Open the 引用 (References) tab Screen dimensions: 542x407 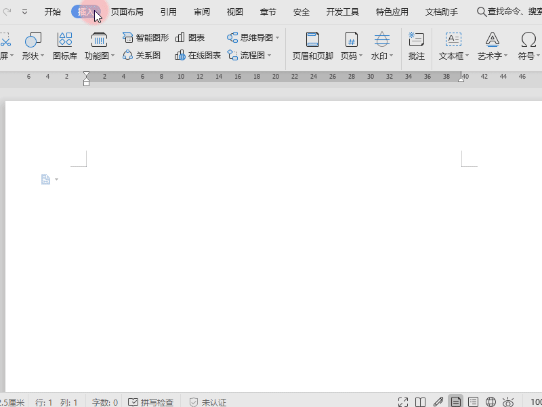pos(168,12)
